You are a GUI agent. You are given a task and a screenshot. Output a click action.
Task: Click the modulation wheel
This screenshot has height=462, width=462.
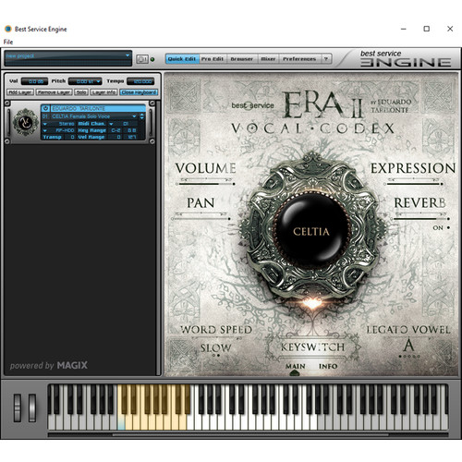click(32, 407)
